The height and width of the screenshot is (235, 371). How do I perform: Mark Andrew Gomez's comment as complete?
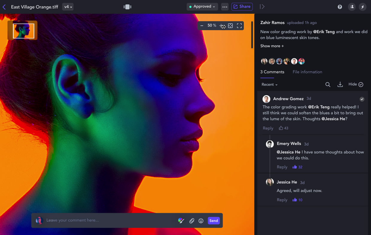(x=362, y=99)
